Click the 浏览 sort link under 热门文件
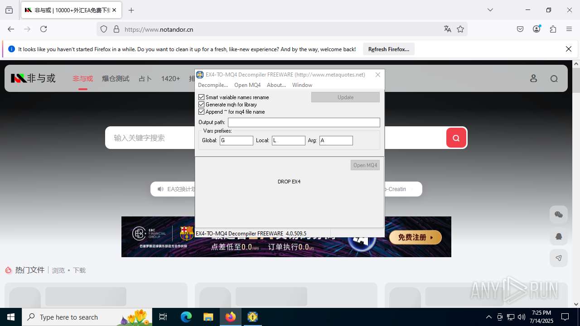This screenshot has width=580, height=326. (x=58, y=270)
